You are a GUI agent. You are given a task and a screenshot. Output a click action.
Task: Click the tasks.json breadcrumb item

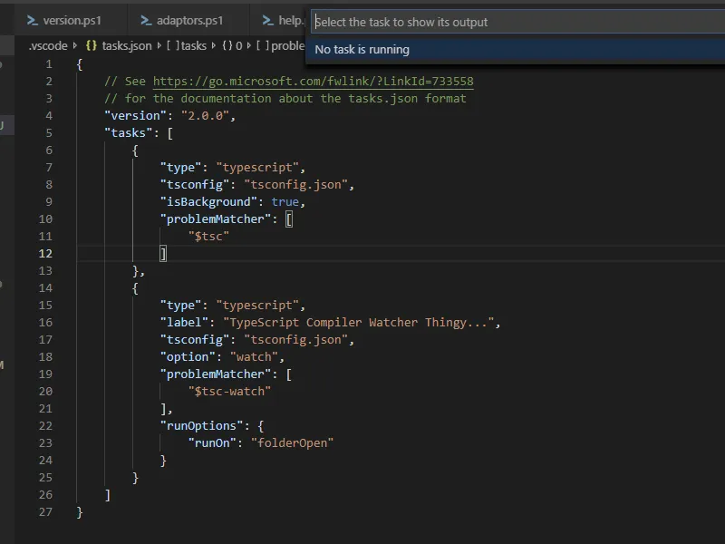coord(127,46)
